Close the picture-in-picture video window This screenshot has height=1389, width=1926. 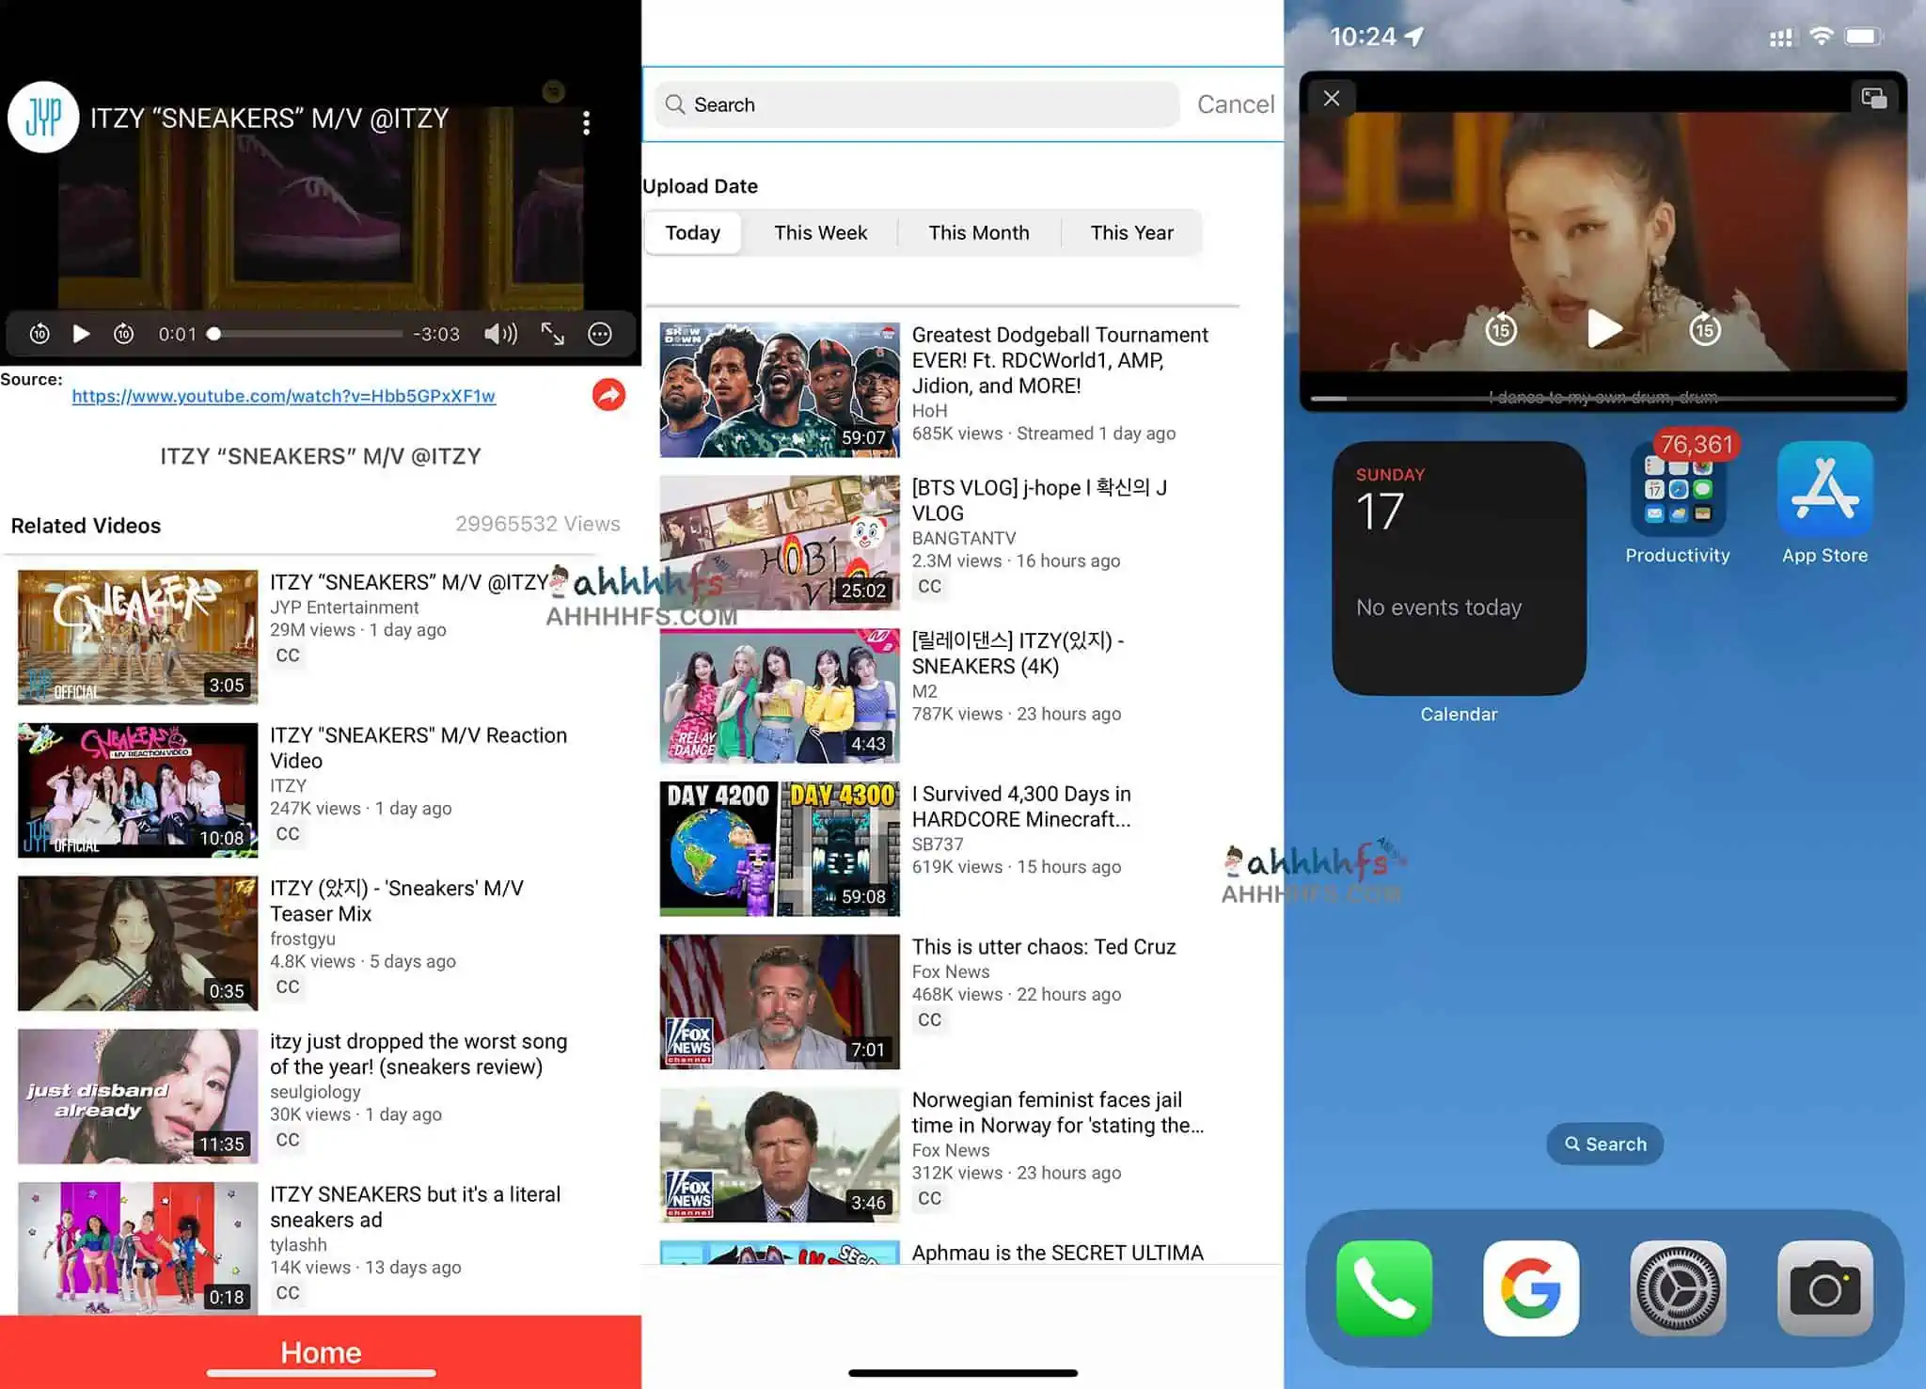coord(1332,98)
